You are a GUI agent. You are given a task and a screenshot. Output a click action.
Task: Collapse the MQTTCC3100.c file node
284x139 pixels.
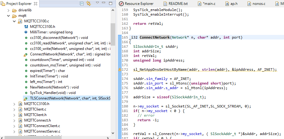coord(14,21)
